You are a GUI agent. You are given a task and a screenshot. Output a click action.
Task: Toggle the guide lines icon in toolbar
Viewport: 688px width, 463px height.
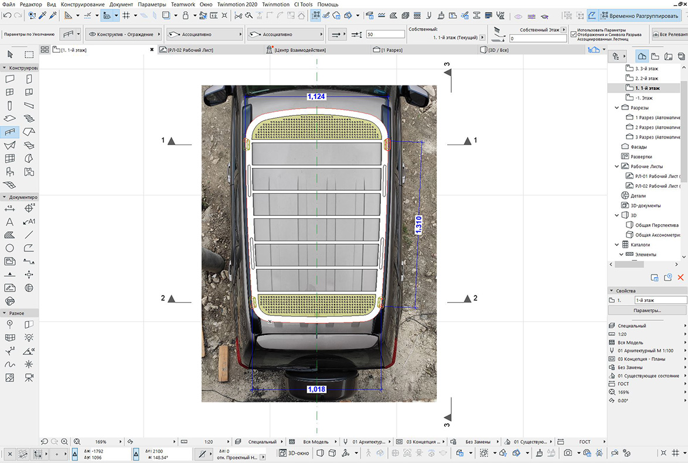88,15
